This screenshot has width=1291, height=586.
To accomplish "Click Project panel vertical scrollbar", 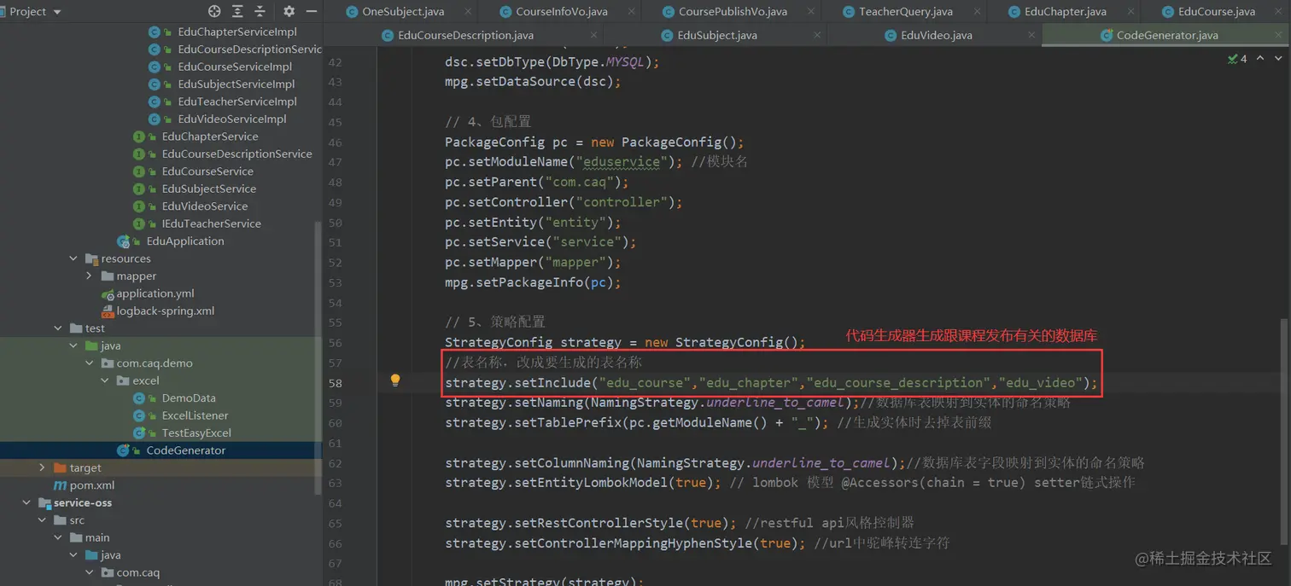I will 318,358.
